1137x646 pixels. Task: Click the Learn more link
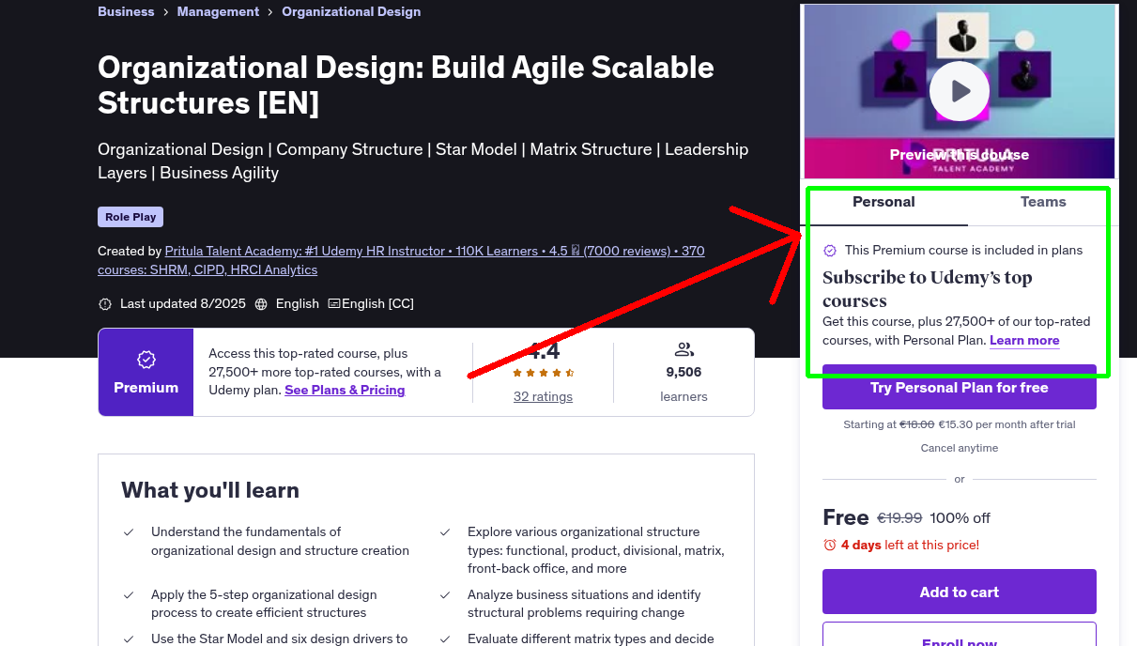(x=1024, y=340)
